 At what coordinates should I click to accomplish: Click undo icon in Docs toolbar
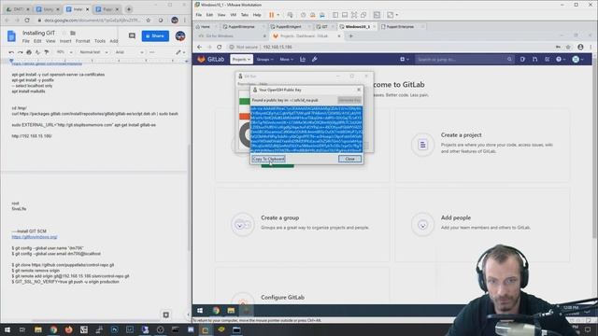point(11,52)
